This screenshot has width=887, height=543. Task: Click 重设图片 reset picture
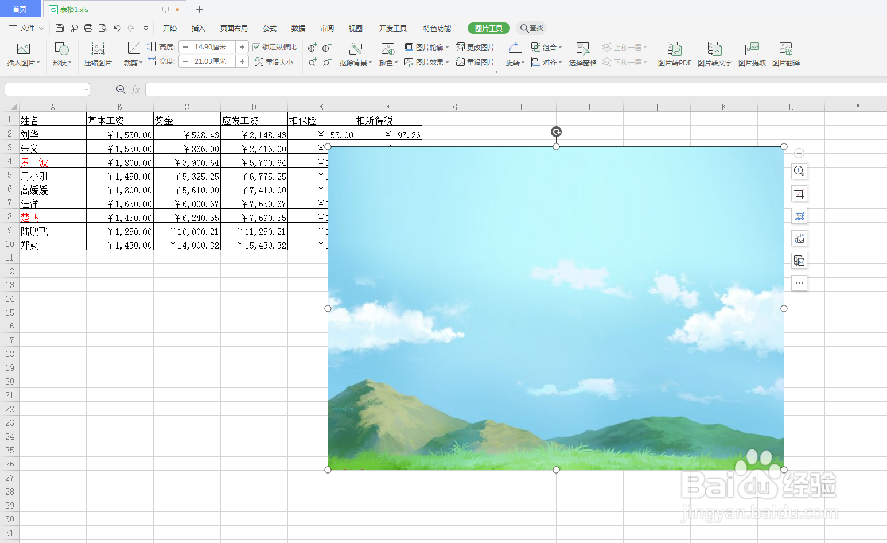475,62
